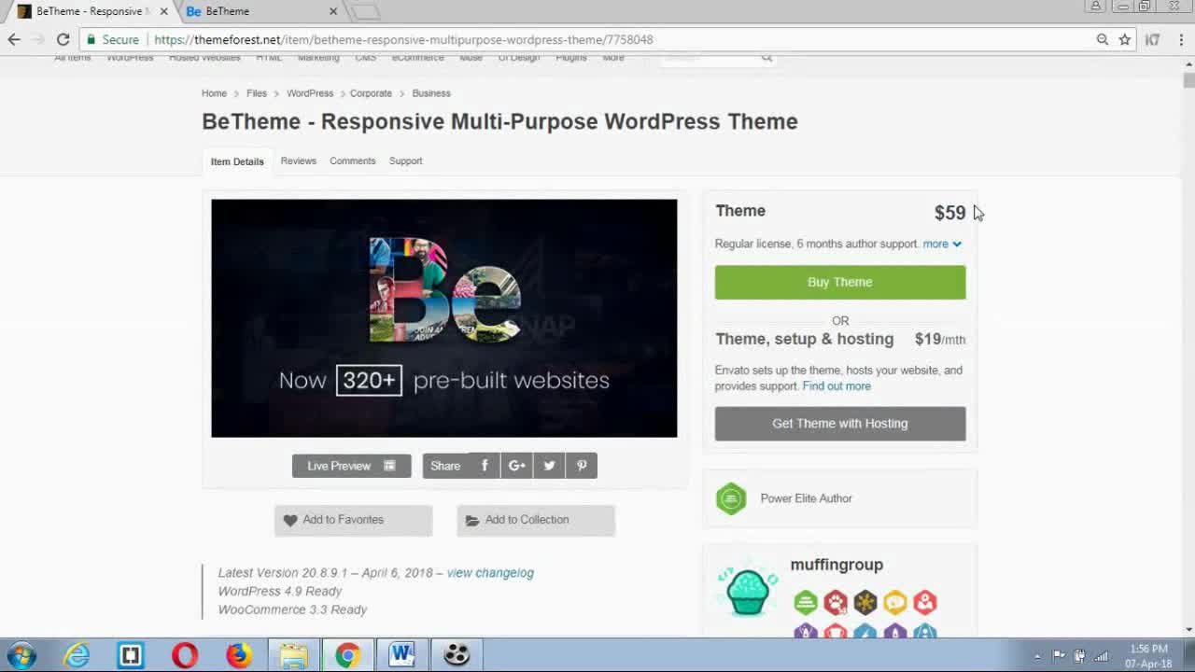1195x672 pixels.
Task: Click Get Theme with Hosting button
Action: click(840, 424)
